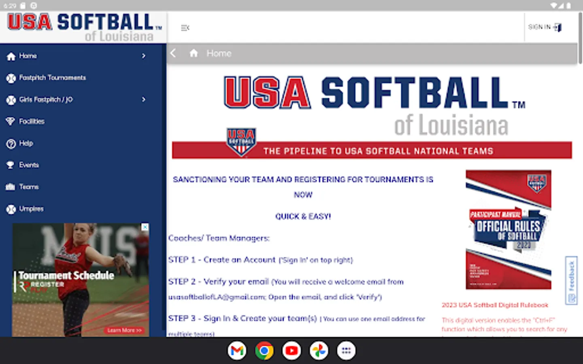Expand the Home menu item chevron
The height and width of the screenshot is (364, 583).
[144, 56]
